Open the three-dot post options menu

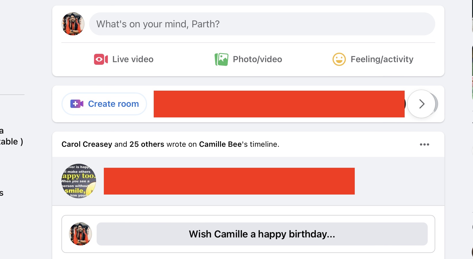tap(424, 144)
